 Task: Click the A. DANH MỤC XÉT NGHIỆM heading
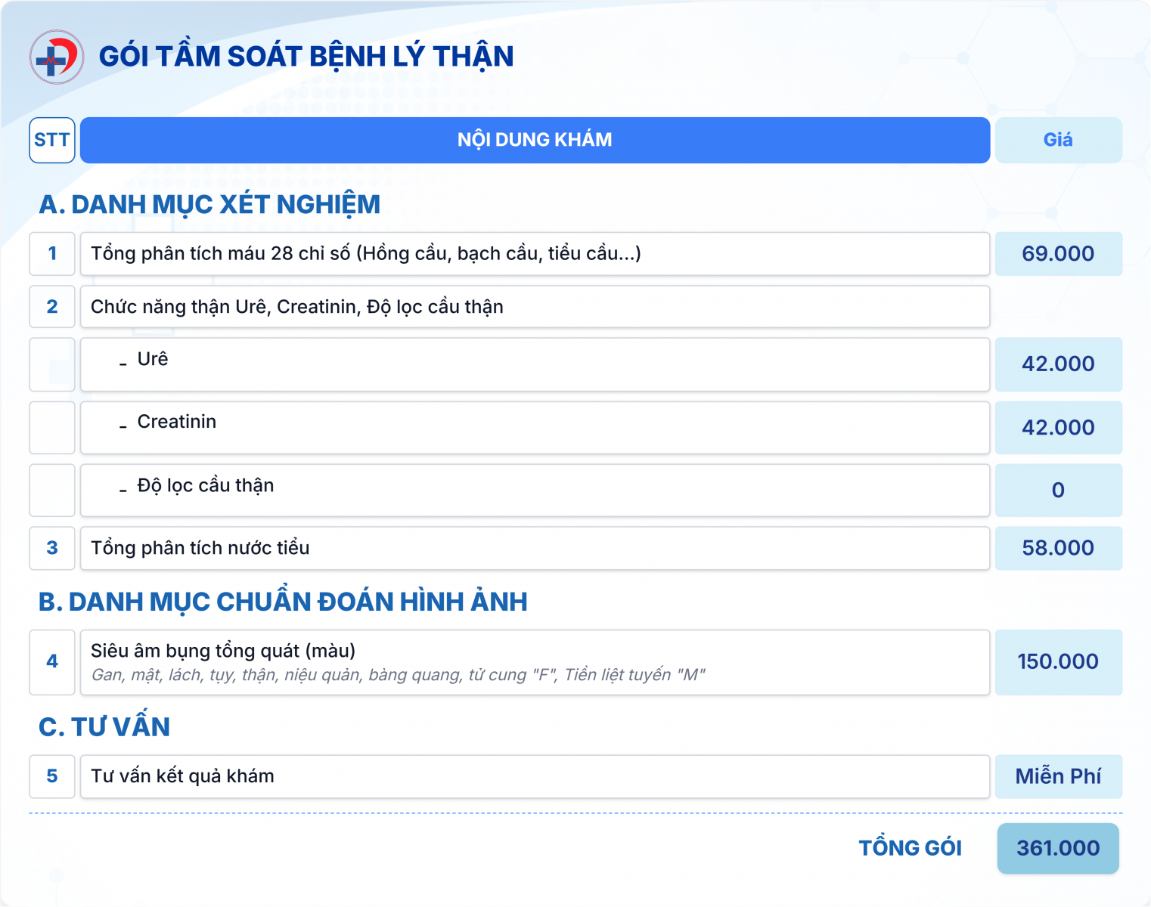pyautogui.click(x=209, y=205)
